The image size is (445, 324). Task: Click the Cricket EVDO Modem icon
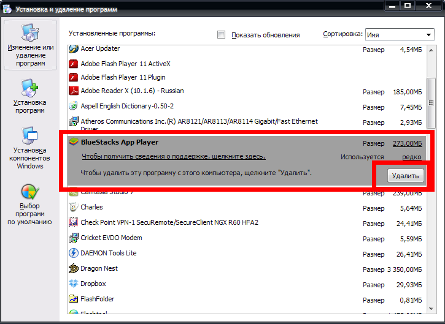pos(74,238)
